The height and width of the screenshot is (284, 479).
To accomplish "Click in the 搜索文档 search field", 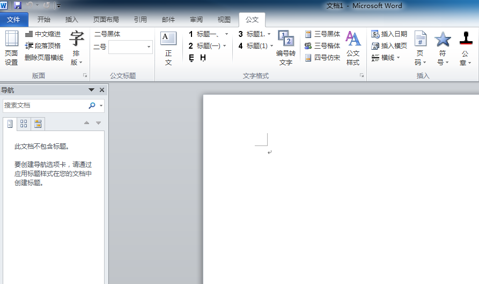I will click(x=45, y=106).
